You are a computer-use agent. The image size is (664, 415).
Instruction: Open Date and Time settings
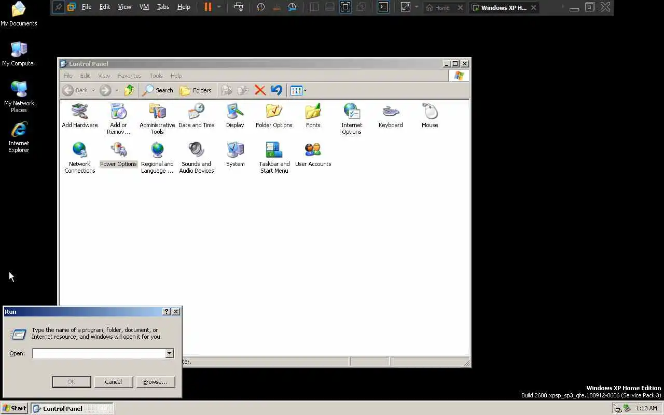pos(196,116)
